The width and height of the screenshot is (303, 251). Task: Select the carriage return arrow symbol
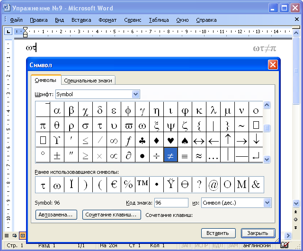(256, 155)
